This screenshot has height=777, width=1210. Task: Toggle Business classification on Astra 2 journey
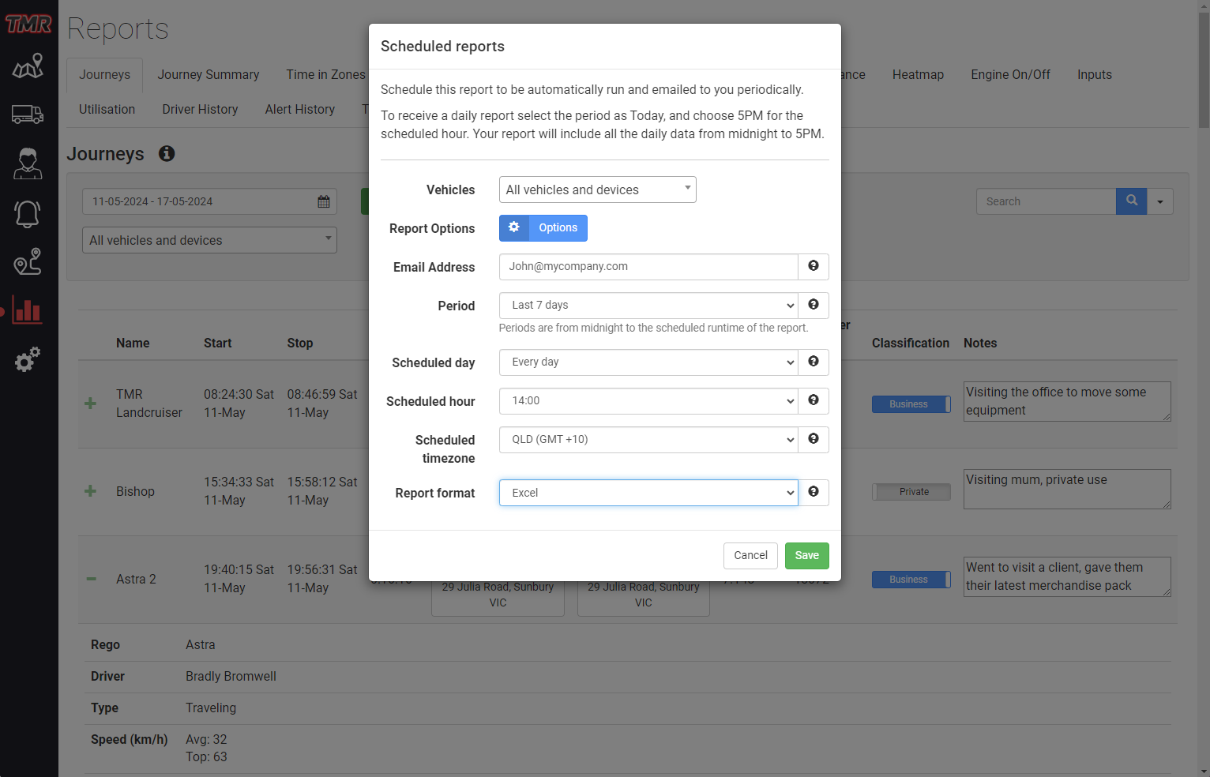point(911,580)
